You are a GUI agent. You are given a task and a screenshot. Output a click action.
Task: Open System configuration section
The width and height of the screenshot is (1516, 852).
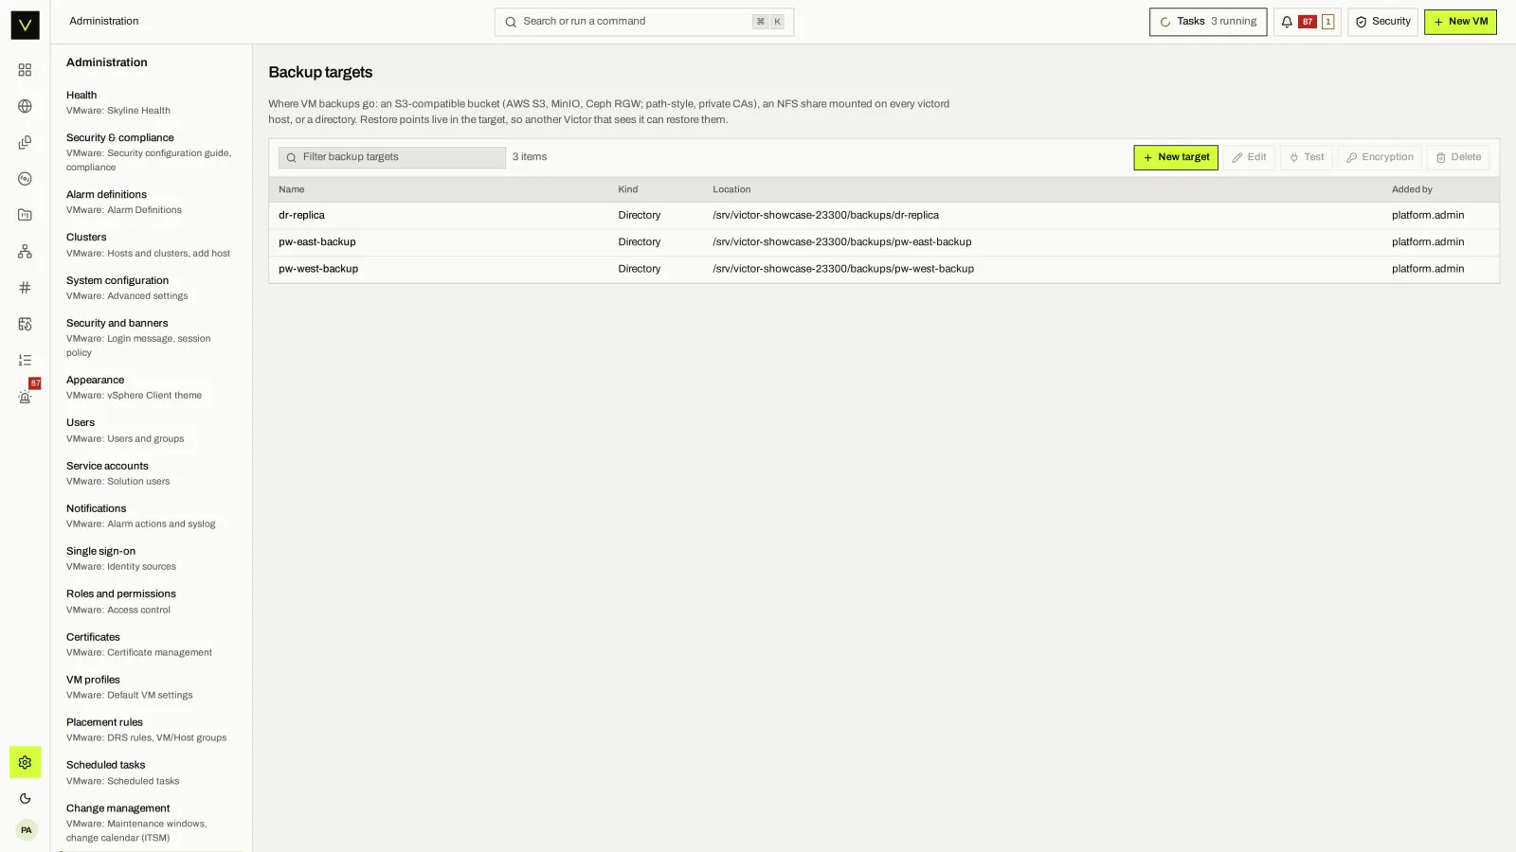click(x=151, y=288)
